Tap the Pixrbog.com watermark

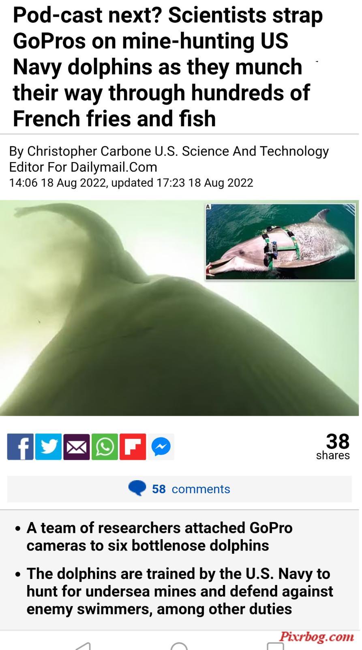[317, 636]
